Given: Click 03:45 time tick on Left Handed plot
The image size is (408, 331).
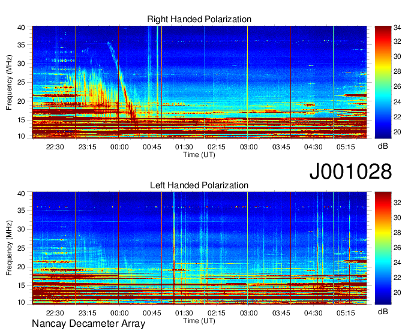Looking at the screenshot, I should click(x=281, y=313).
